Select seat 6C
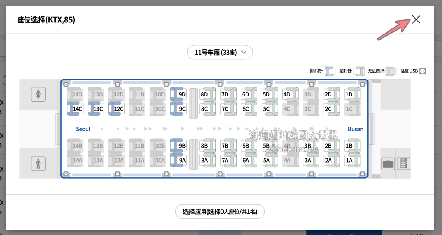Screen dimensions: 442x235 [x=249, y=109]
